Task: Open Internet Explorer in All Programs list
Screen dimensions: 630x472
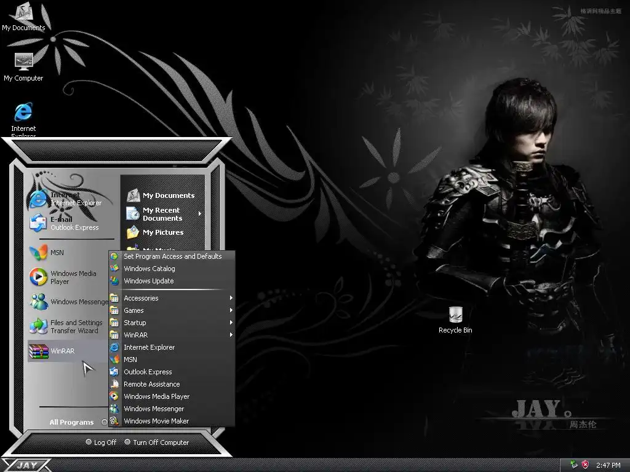Action: click(x=172, y=347)
